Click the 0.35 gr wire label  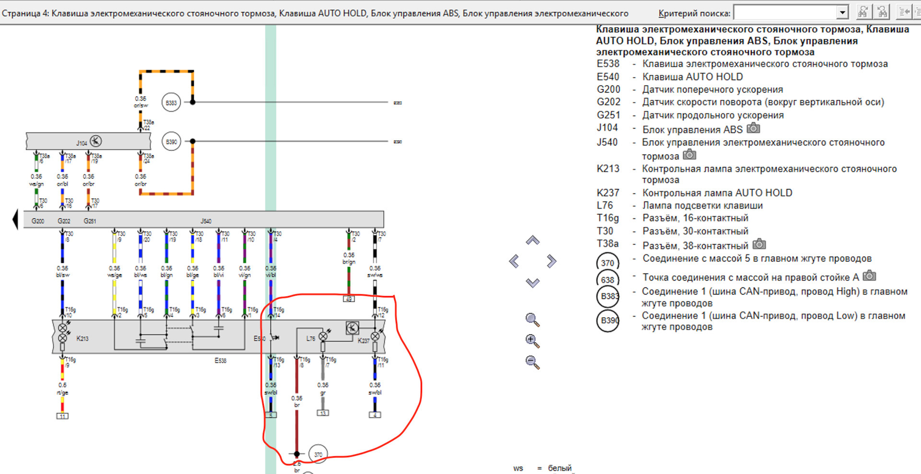pos(323,389)
